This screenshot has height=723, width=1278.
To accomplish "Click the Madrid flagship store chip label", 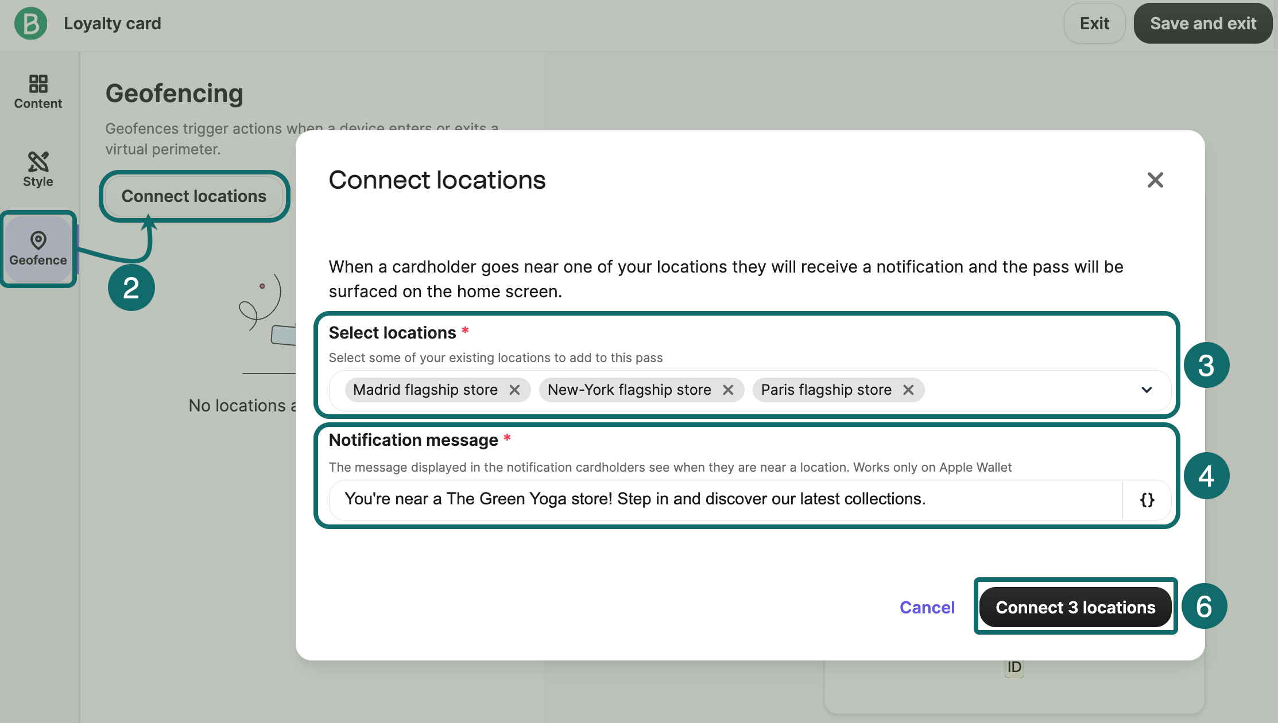I will click(x=425, y=390).
